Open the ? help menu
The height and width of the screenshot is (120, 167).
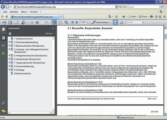click(40, 12)
